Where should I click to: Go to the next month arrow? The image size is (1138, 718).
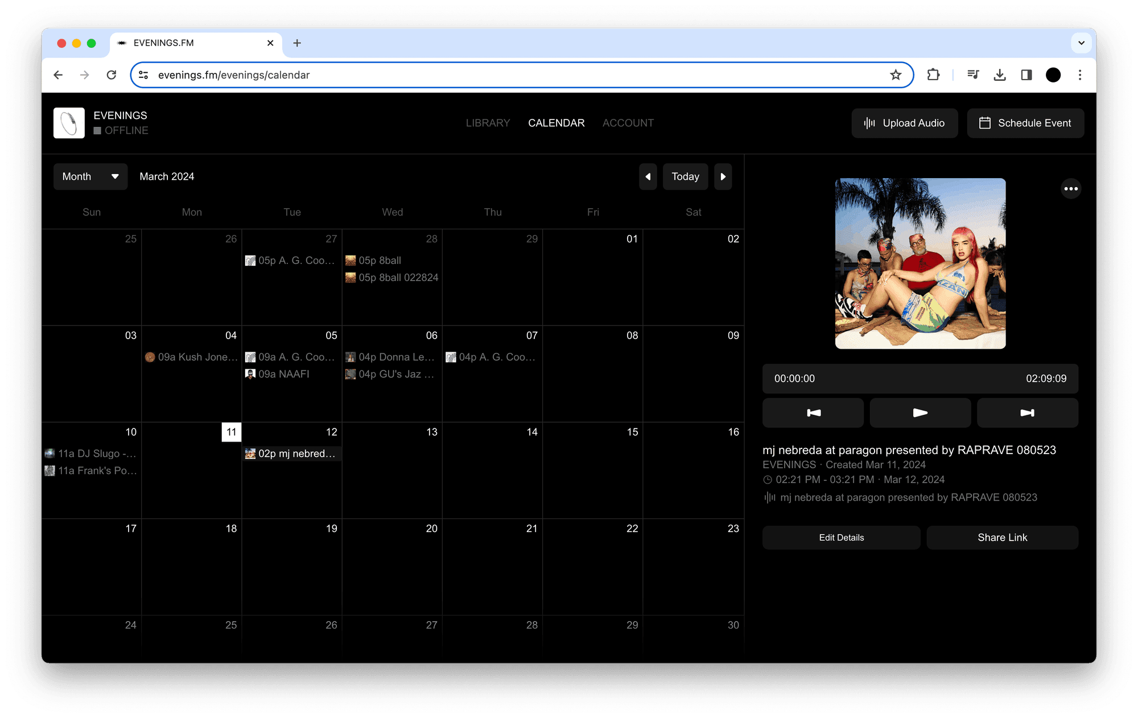723,176
